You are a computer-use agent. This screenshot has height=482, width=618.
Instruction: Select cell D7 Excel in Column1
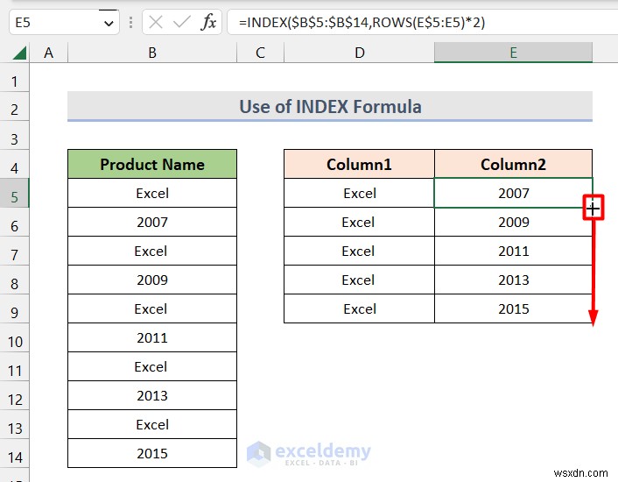pos(359,251)
